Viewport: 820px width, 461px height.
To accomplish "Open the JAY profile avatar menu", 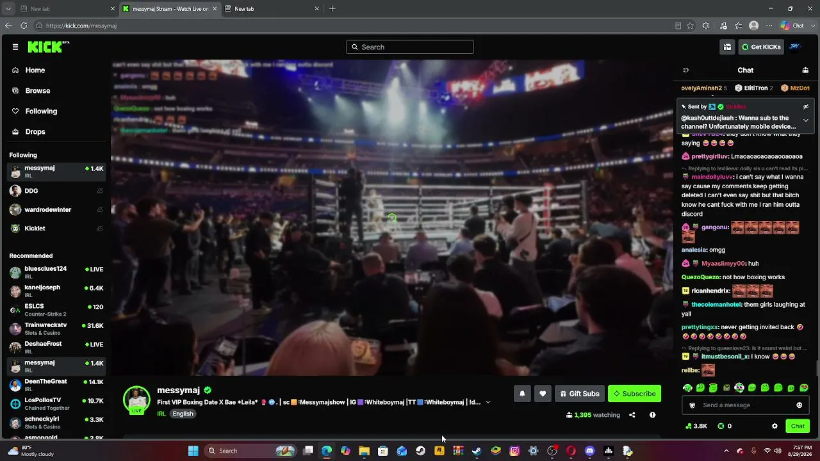I will pyautogui.click(x=795, y=47).
